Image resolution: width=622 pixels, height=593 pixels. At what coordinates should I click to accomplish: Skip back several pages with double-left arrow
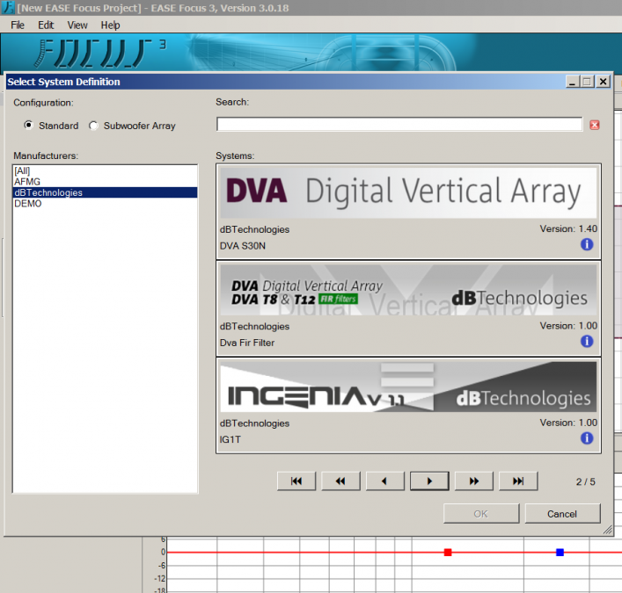coord(340,481)
